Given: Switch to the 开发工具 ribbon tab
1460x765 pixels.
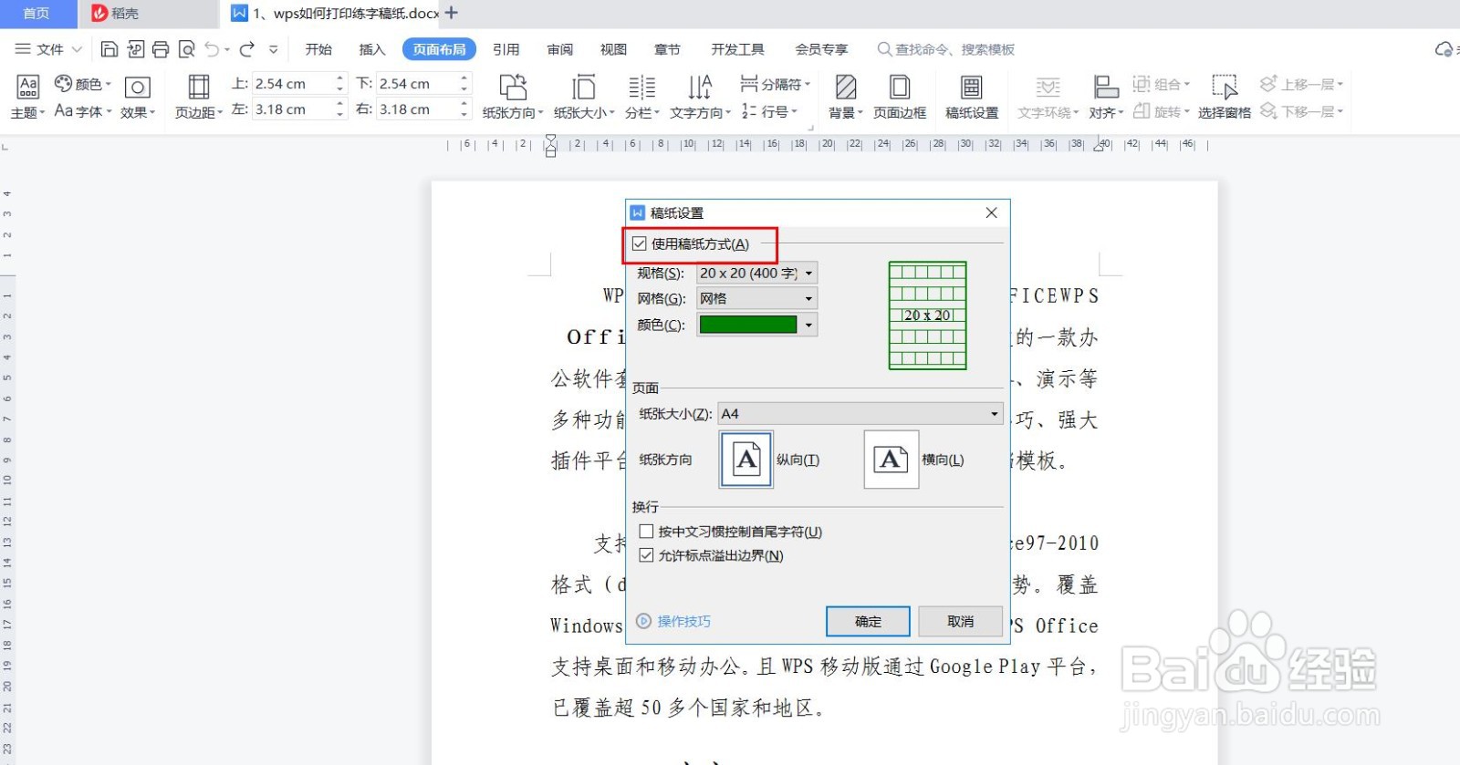Looking at the screenshot, I should (737, 49).
